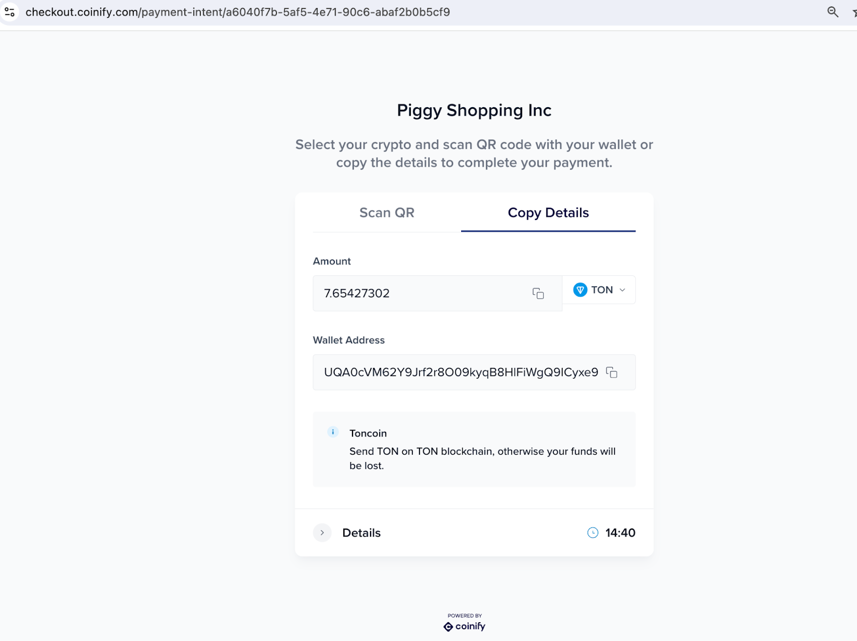Image resolution: width=857 pixels, height=641 pixels.
Task: Open the TON cryptocurrency dropdown
Action: coord(599,290)
